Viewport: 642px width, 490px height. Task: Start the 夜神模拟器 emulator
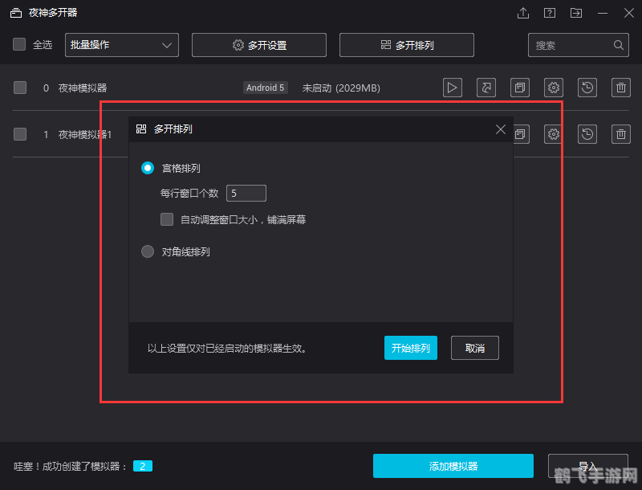[x=452, y=88]
